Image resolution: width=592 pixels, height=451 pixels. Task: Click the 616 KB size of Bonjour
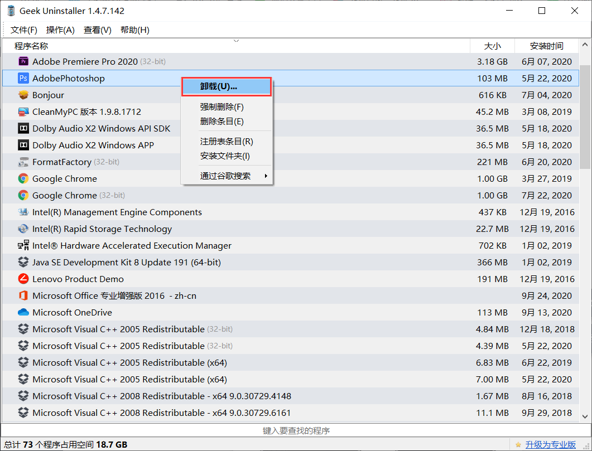(x=492, y=95)
